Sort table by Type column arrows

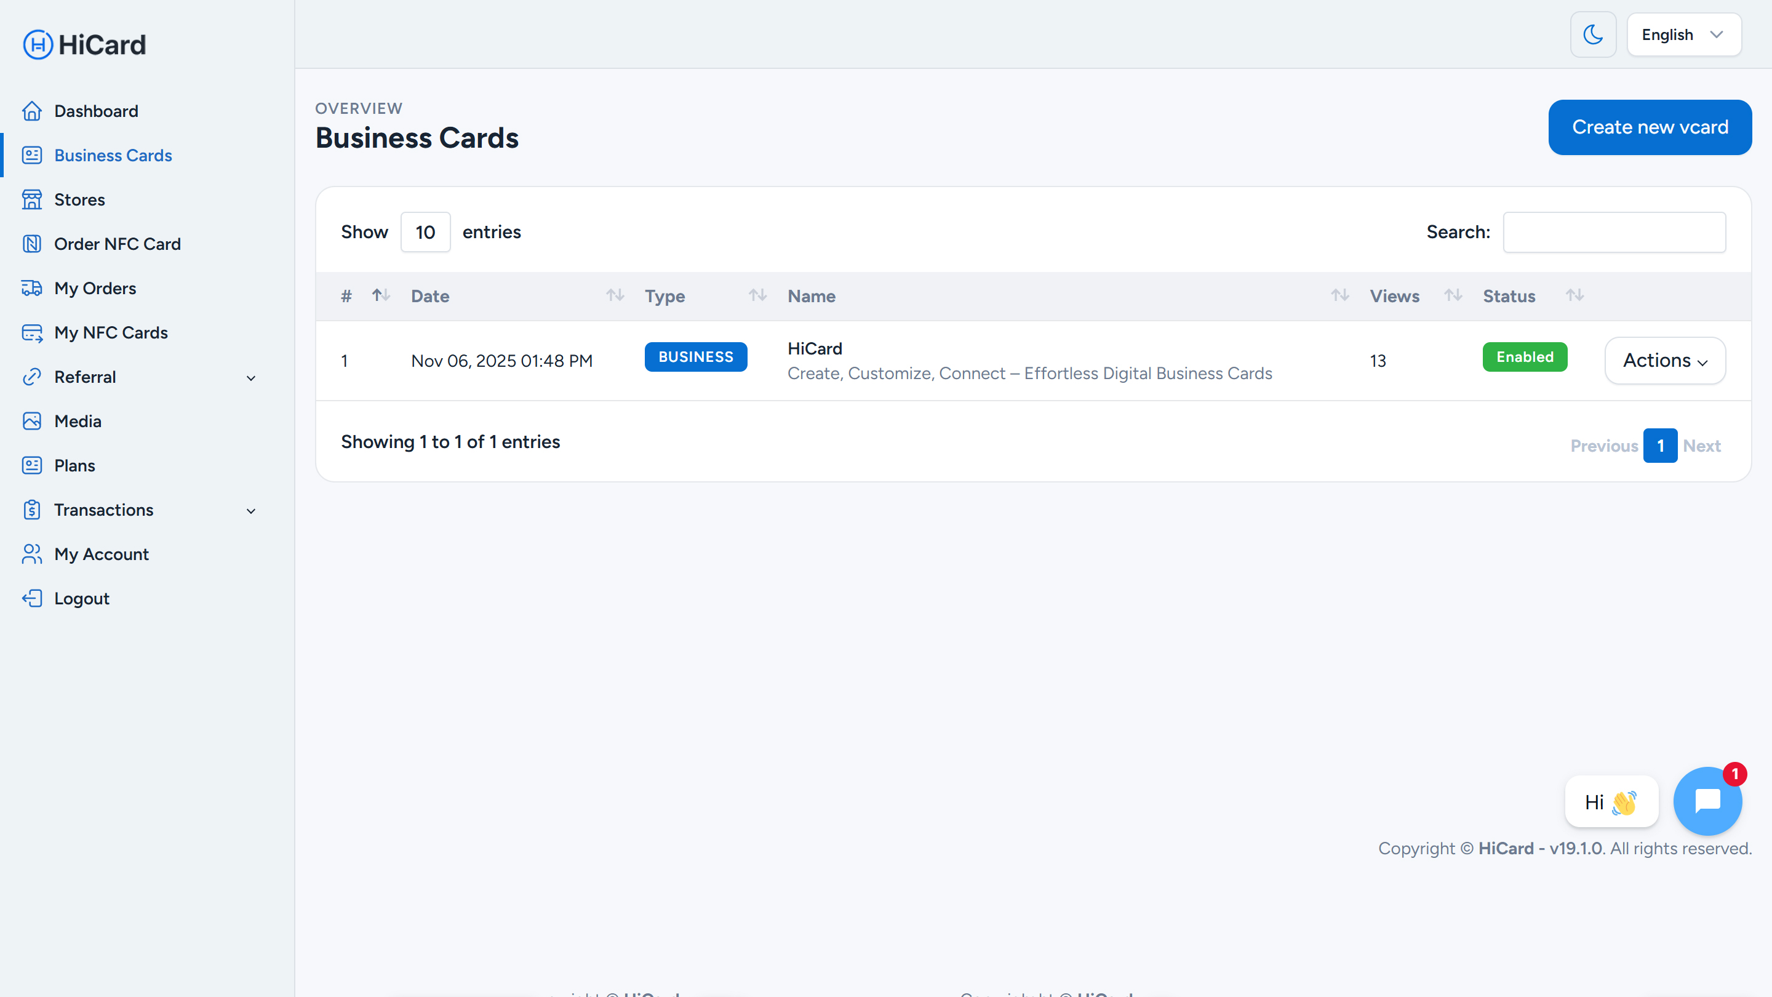(757, 295)
